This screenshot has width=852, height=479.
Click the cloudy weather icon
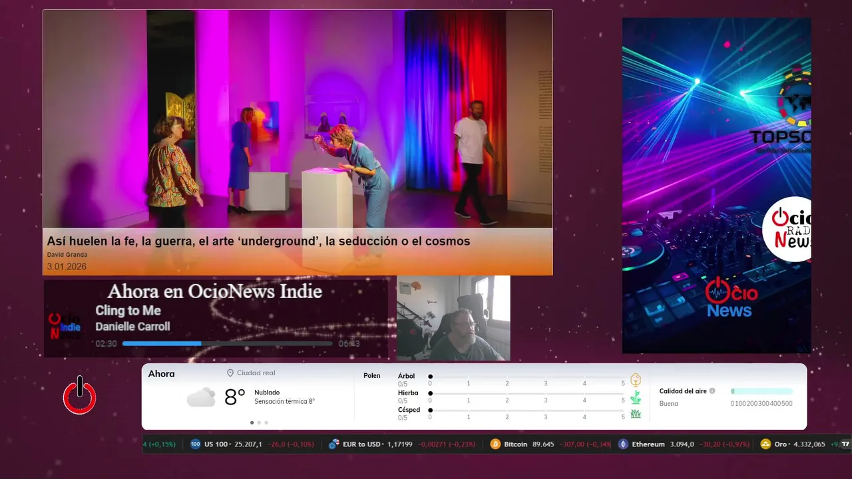pyautogui.click(x=201, y=397)
